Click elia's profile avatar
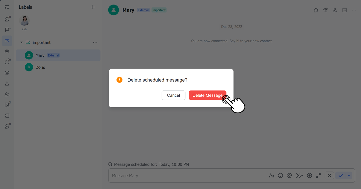The image size is (361, 189). tap(24, 21)
